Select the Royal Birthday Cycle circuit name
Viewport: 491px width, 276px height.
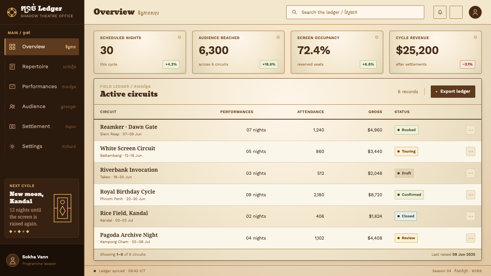[128, 192]
